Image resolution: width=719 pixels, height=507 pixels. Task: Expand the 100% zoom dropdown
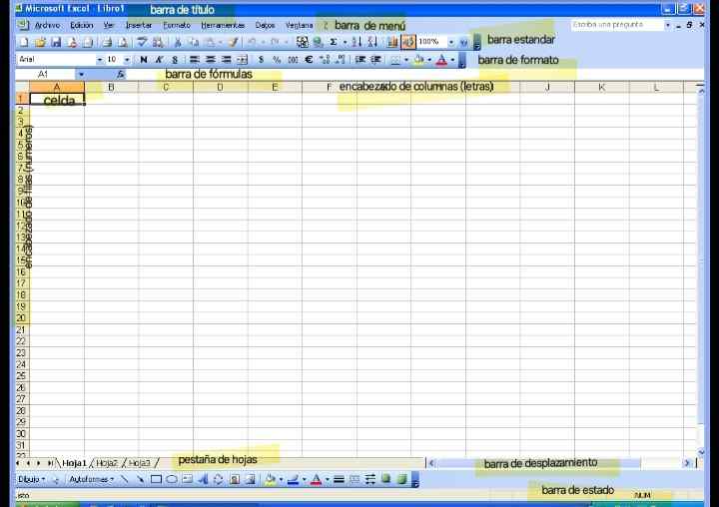click(450, 42)
